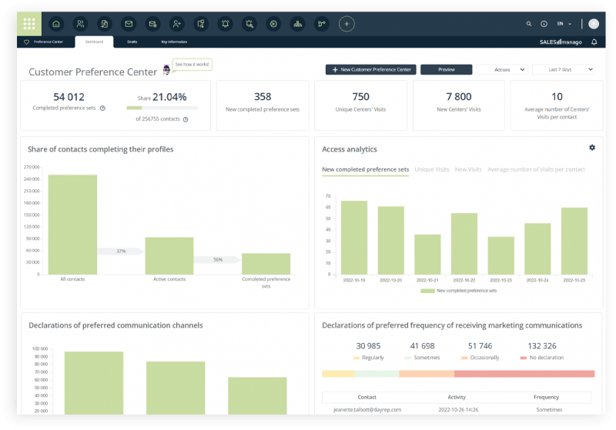The width and height of the screenshot is (616, 430).
Task: Click jeanette.talbott@dayrep.com contact row
Action: [x=457, y=409]
